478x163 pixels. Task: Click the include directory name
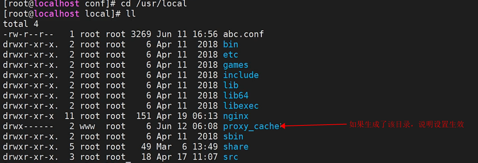click(241, 75)
